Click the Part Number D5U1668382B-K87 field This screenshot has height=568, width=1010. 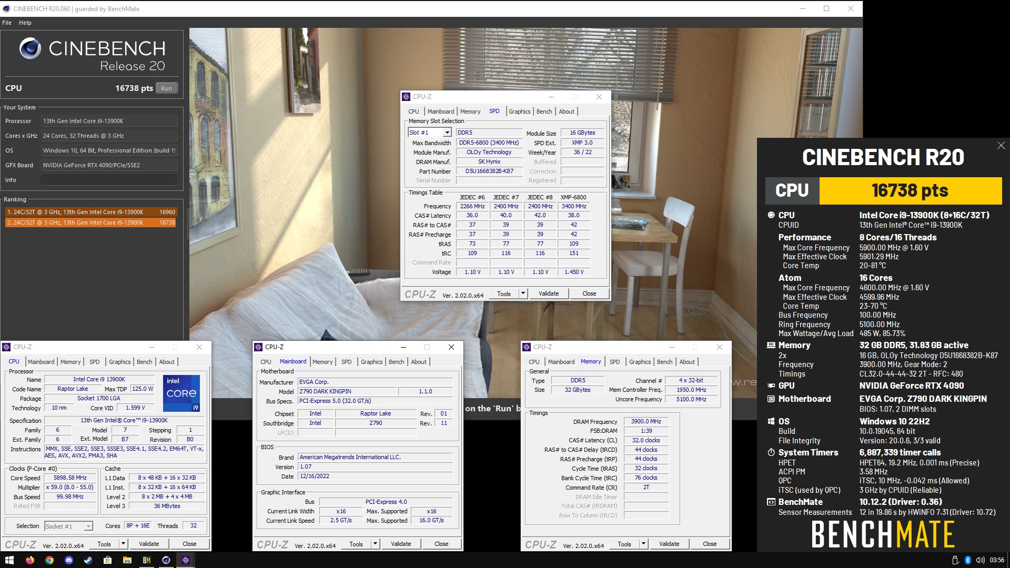tap(489, 171)
